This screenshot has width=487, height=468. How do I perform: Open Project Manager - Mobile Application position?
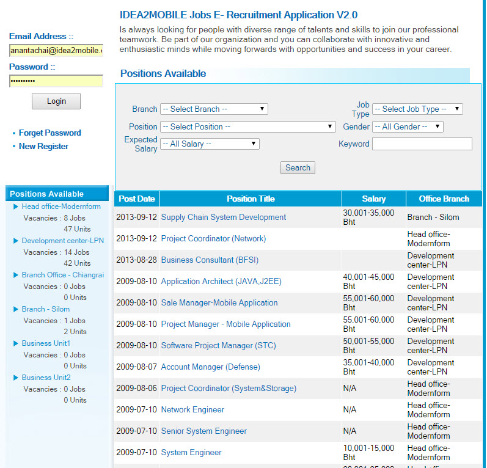(226, 324)
